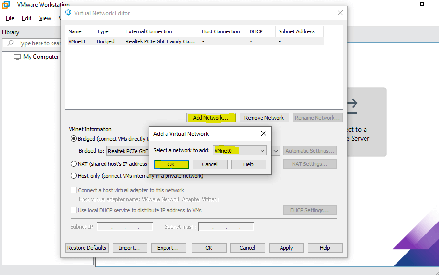Image resolution: width=439 pixels, height=275 pixels.
Task: Click the NAT Settings button
Action: pyautogui.click(x=310, y=164)
